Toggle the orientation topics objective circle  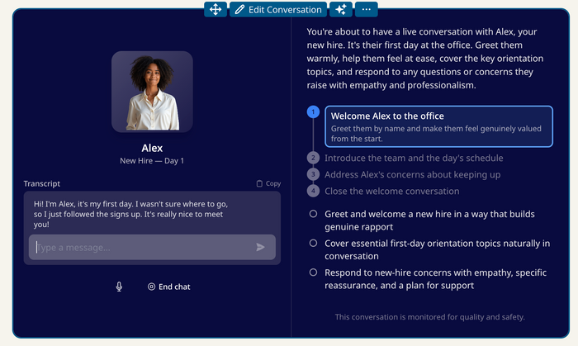313,244
